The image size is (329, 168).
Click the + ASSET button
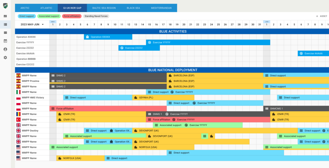(322, 16)
